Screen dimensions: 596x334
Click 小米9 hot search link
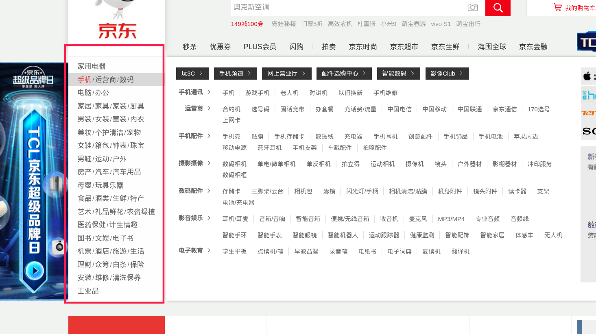pyautogui.click(x=389, y=24)
